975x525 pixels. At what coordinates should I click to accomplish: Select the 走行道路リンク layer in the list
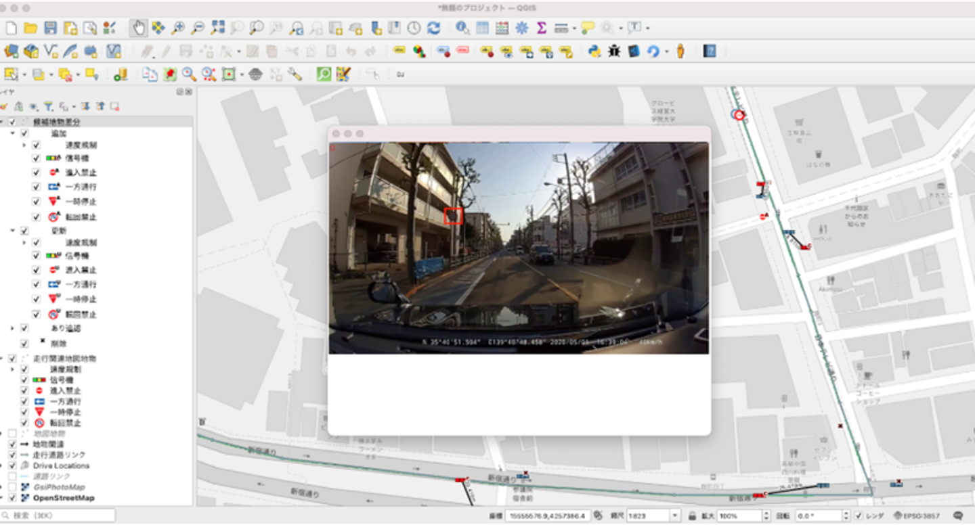click(60, 455)
